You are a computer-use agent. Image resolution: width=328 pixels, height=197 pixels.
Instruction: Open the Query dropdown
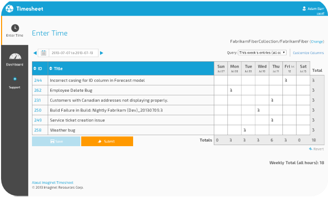tap(263, 53)
